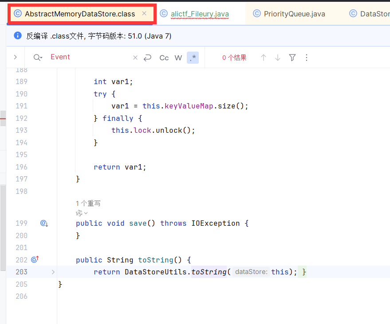Toggle the regex search option
The width and height of the screenshot is (390, 324).
(x=193, y=58)
